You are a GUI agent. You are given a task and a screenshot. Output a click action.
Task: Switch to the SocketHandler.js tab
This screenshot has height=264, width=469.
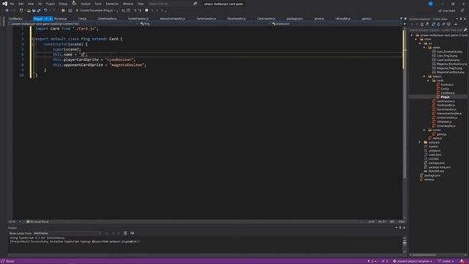(139, 18)
